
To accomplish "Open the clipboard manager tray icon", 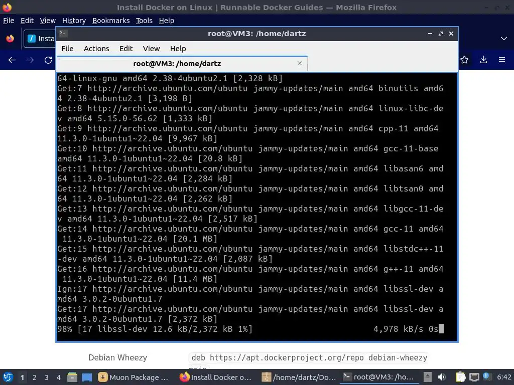I will click(461, 377).
